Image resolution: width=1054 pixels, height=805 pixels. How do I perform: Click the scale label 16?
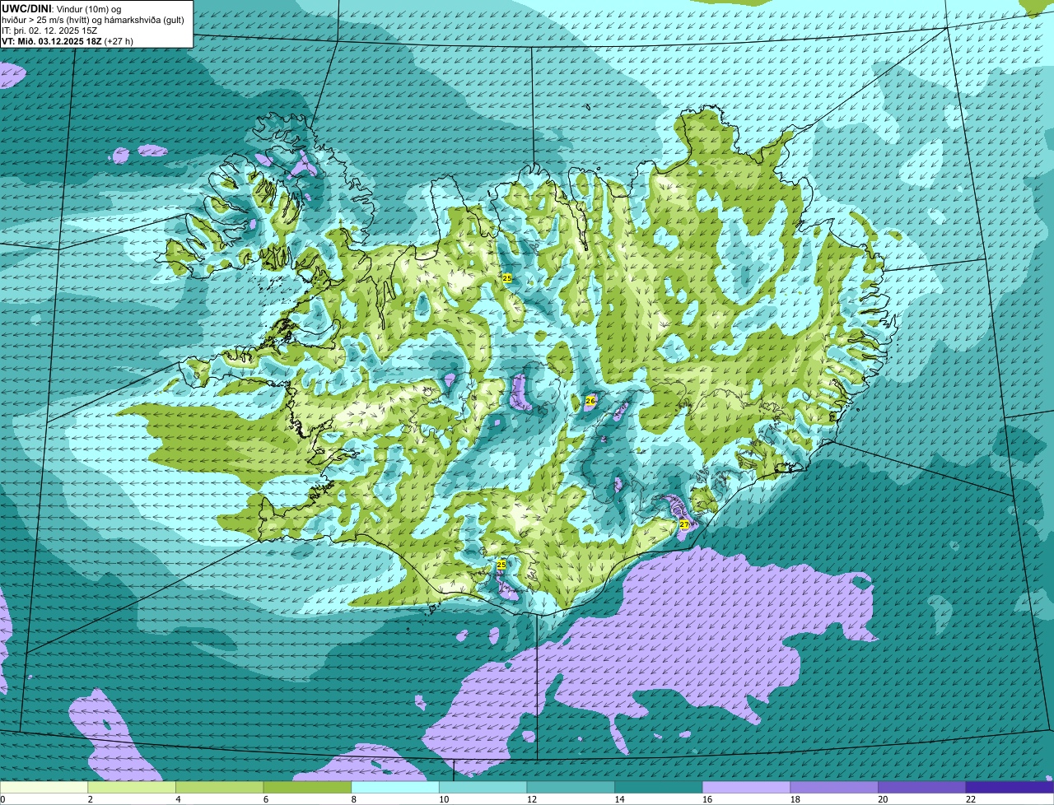click(707, 799)
